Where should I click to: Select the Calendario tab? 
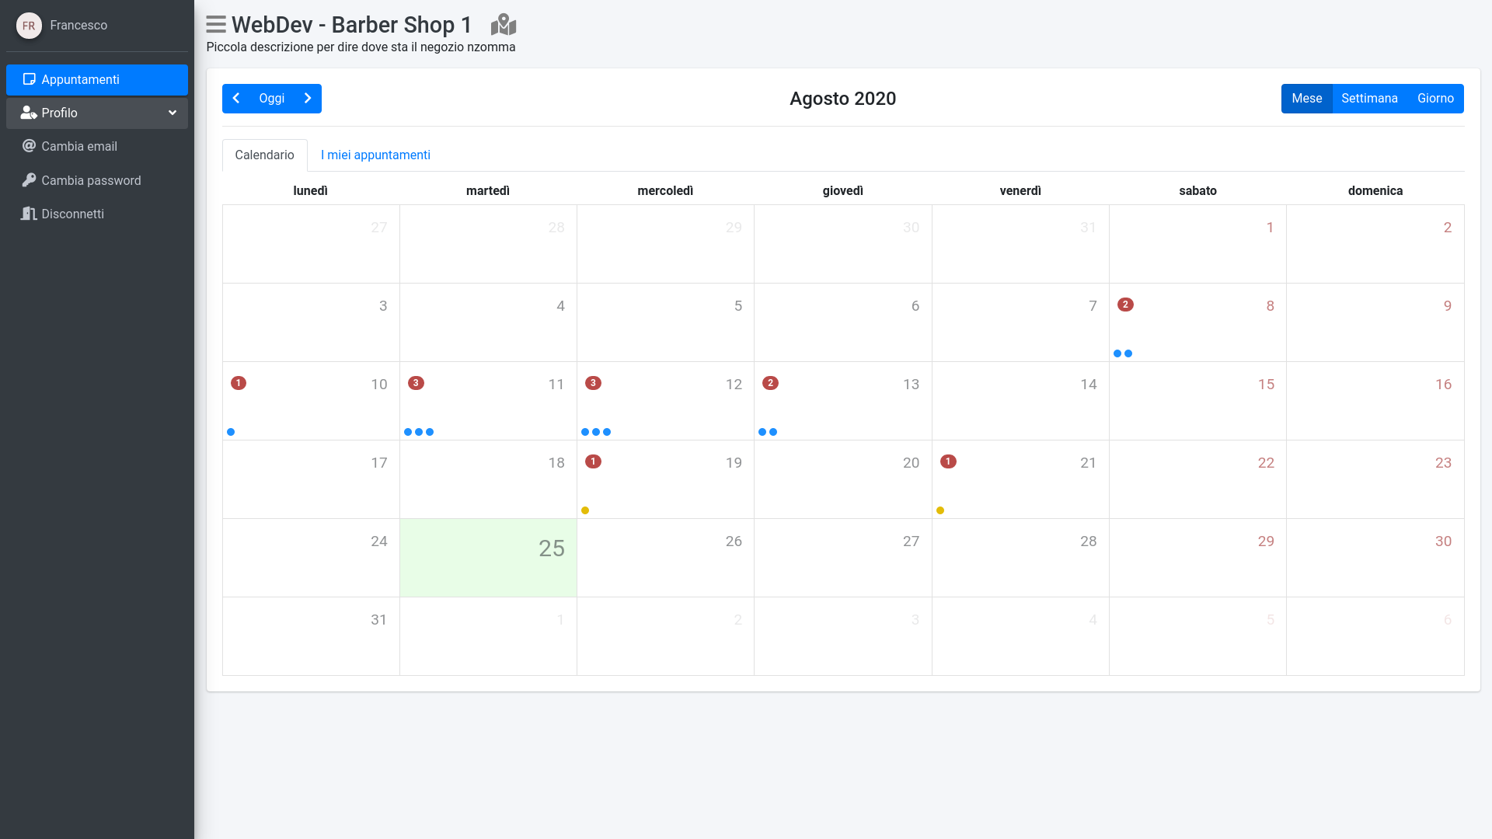click(x=264, y=155)
